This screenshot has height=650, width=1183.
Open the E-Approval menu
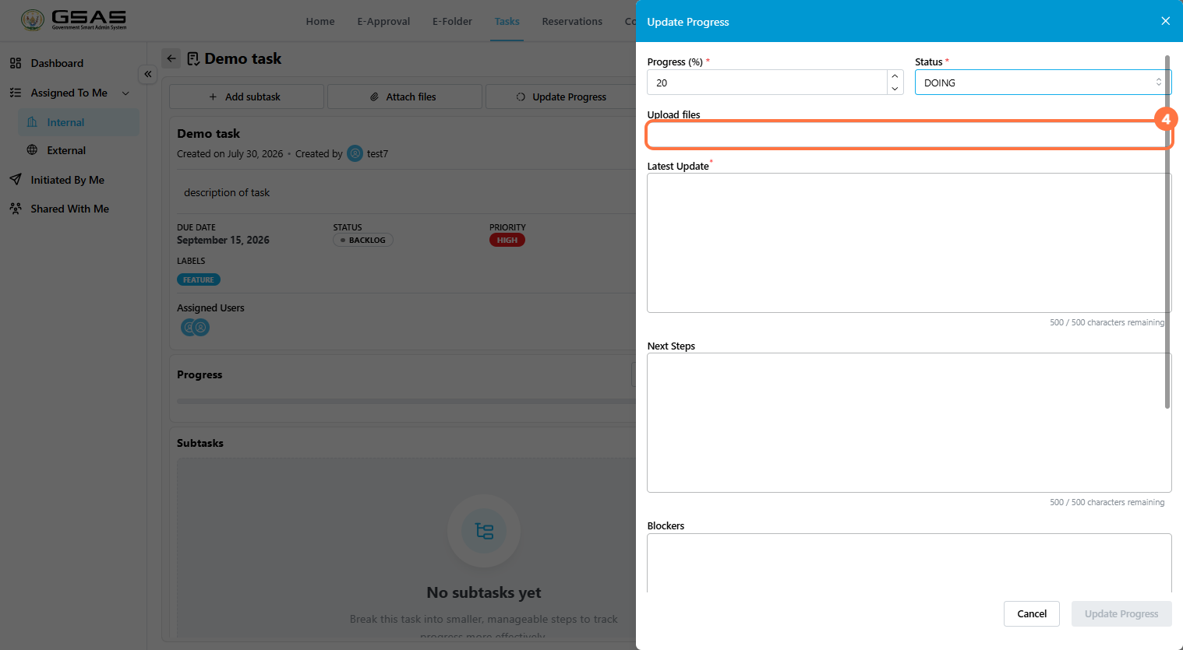click(x=383, y=21)
